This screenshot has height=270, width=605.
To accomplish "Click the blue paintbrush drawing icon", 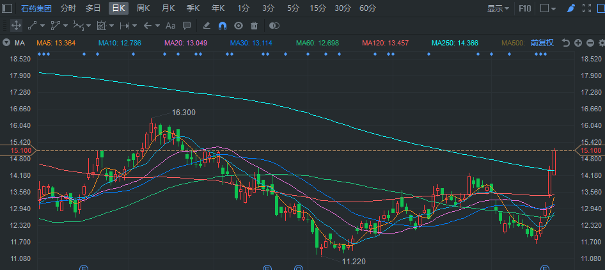I will 571,8.
